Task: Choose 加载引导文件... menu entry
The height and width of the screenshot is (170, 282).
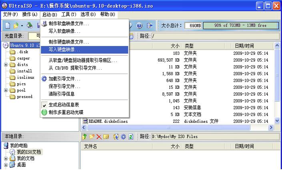Action: point(84,79)
